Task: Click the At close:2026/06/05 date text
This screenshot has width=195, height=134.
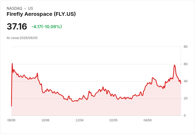Action: coord(22,38)
